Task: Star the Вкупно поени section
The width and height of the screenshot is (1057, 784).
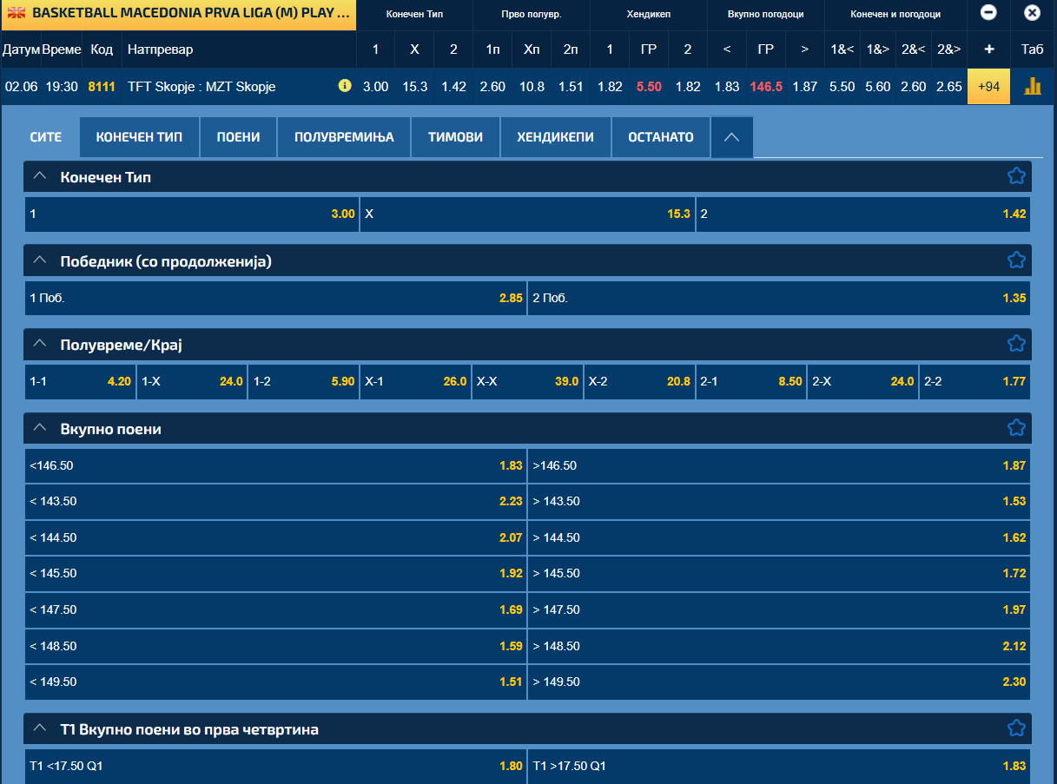Action: 1016,428
